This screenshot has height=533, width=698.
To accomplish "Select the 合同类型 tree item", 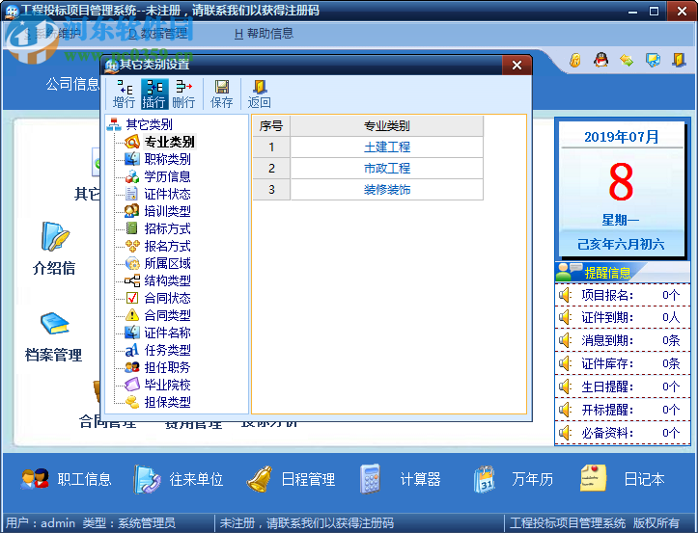I will pyautogui.click(x=167, y=315).
